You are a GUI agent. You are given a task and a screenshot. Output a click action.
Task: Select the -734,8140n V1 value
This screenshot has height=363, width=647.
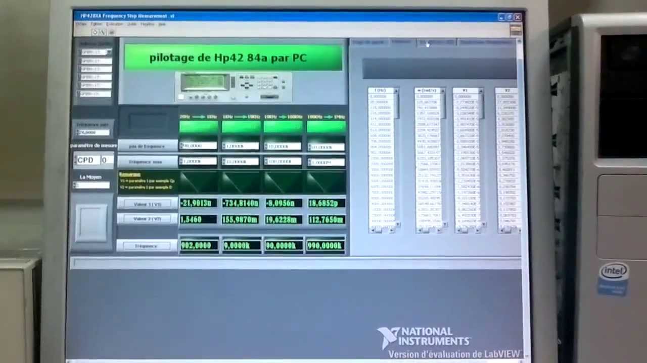coord(241,203)
